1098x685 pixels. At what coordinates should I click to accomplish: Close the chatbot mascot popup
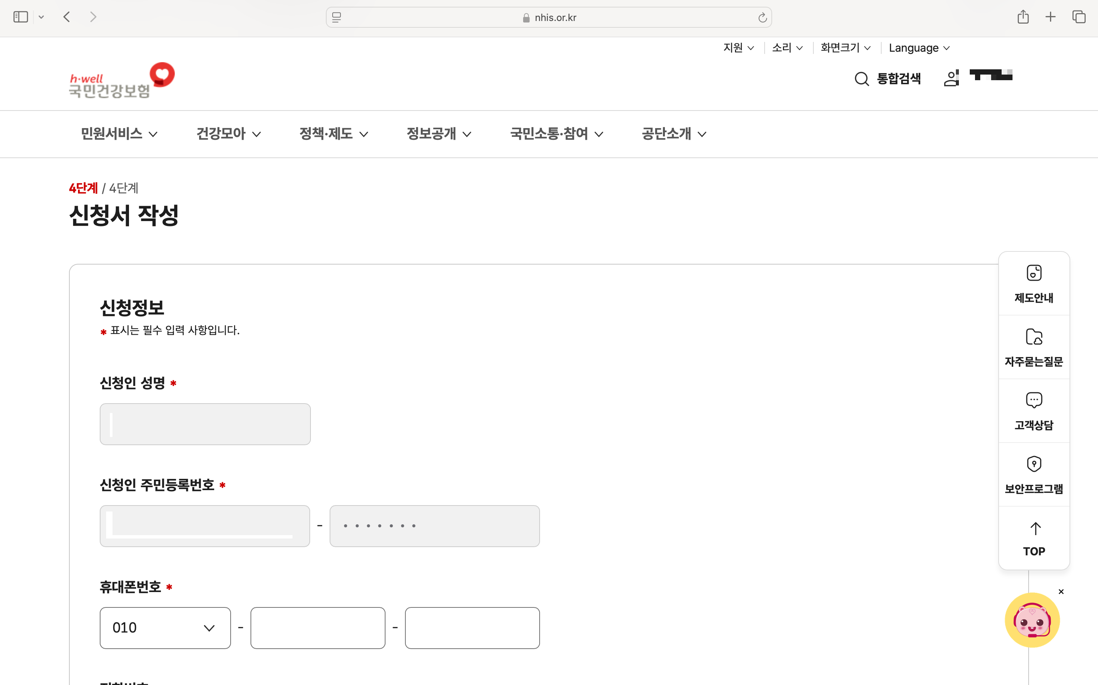[x=1061, y=592]
